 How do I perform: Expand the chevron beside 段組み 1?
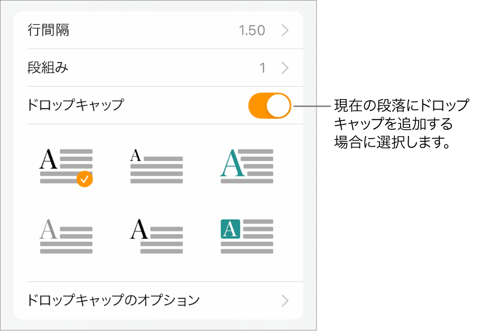(285, 68)
